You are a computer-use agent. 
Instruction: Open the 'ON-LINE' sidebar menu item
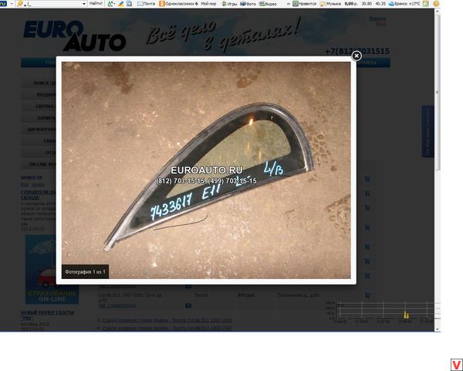39,164
